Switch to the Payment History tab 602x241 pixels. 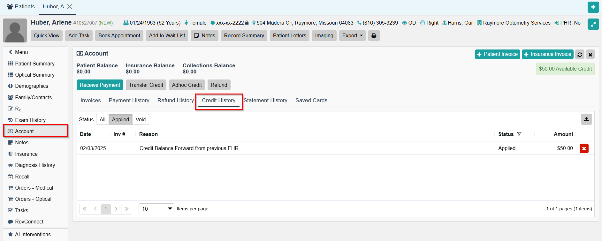pyautogui.click(x=129, y=100)
